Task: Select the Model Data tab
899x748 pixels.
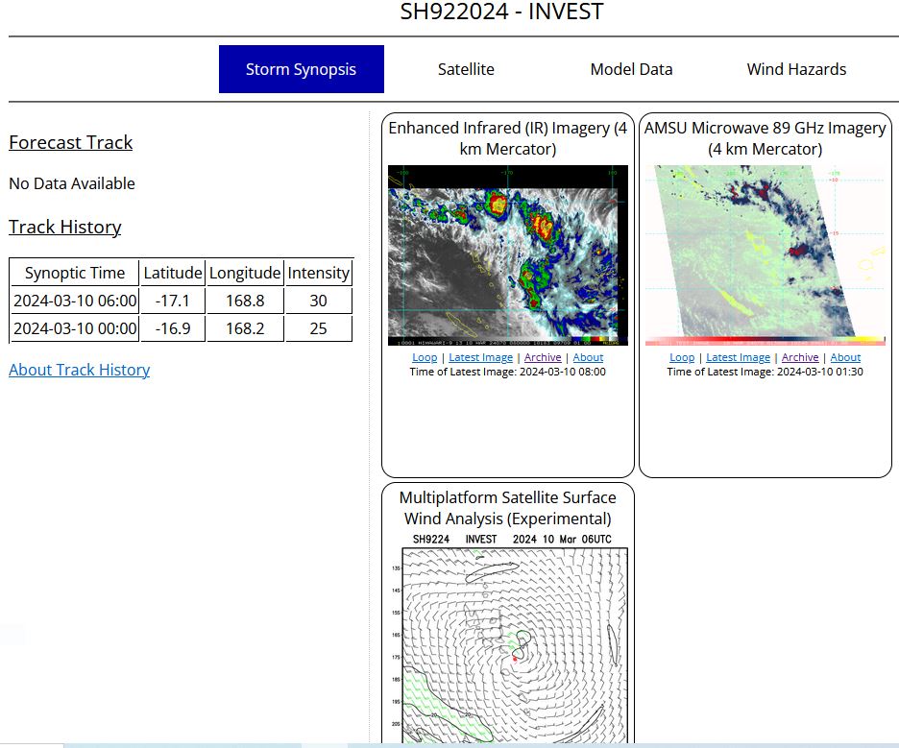Action: click(631, 69)
